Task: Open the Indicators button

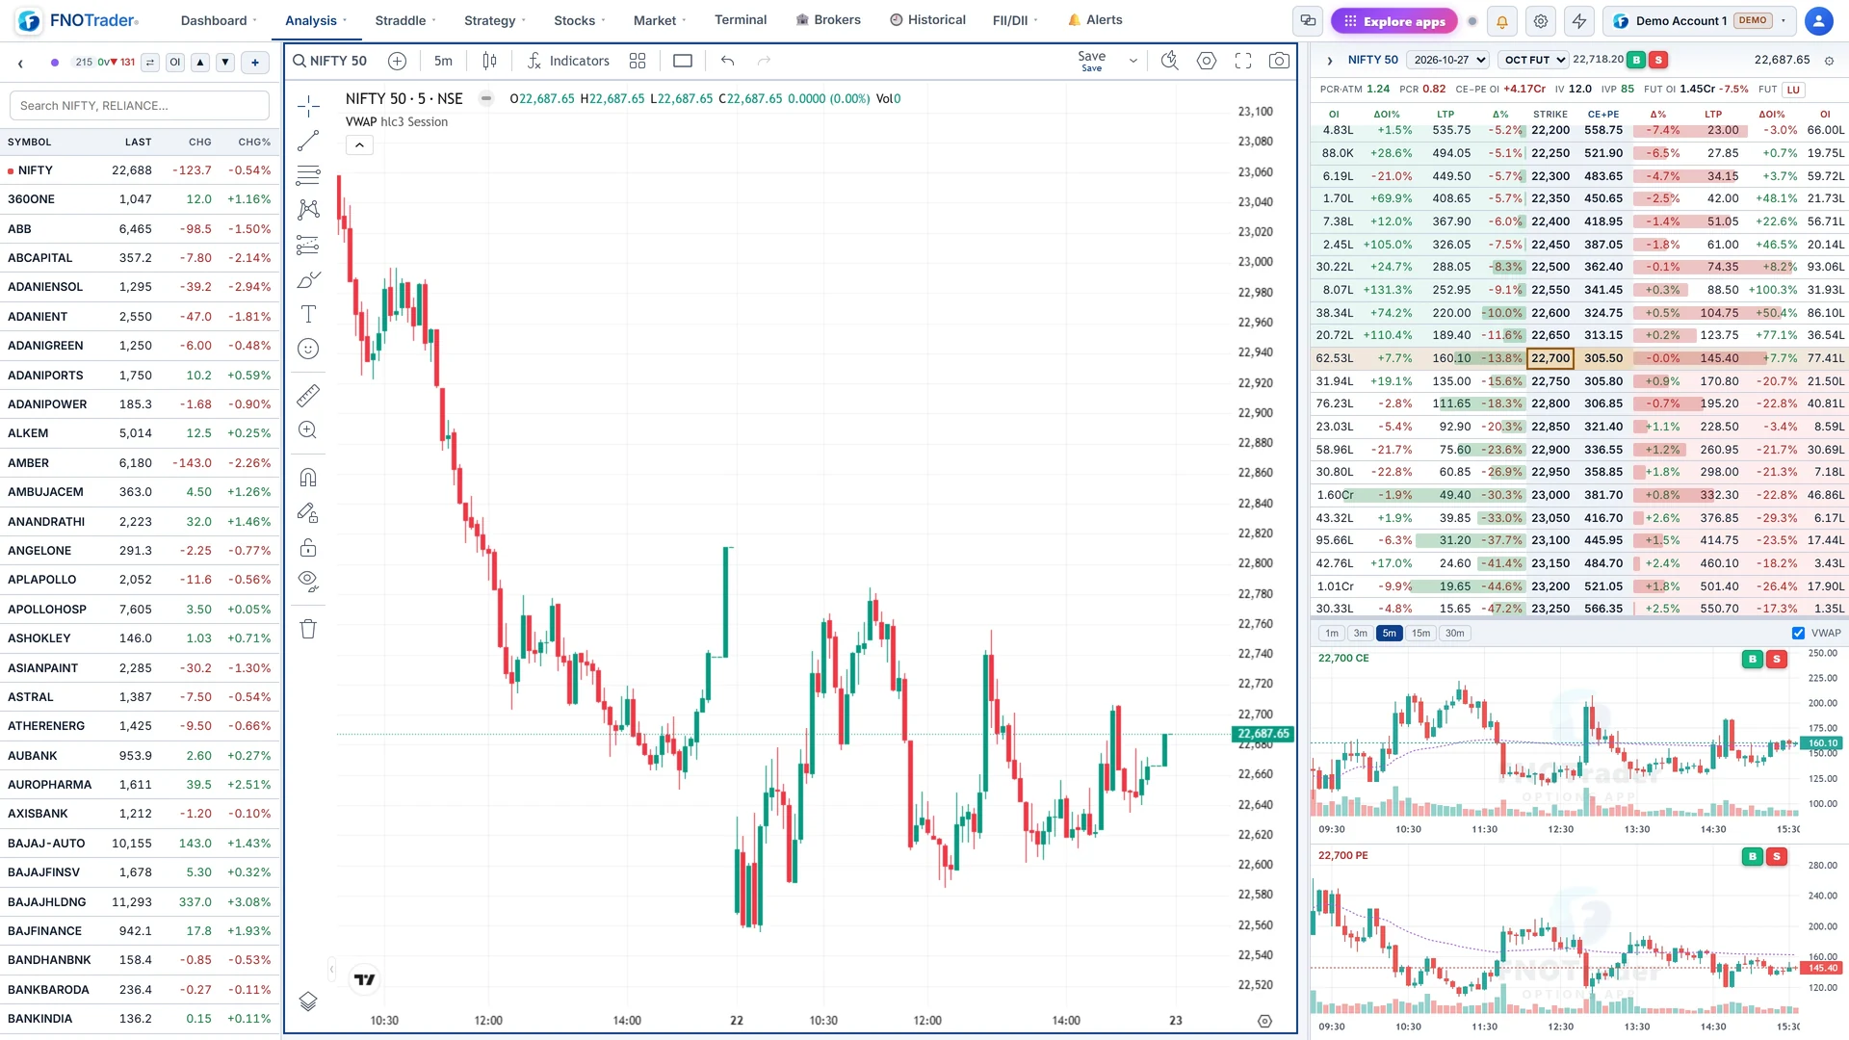Action: [568, 61]
